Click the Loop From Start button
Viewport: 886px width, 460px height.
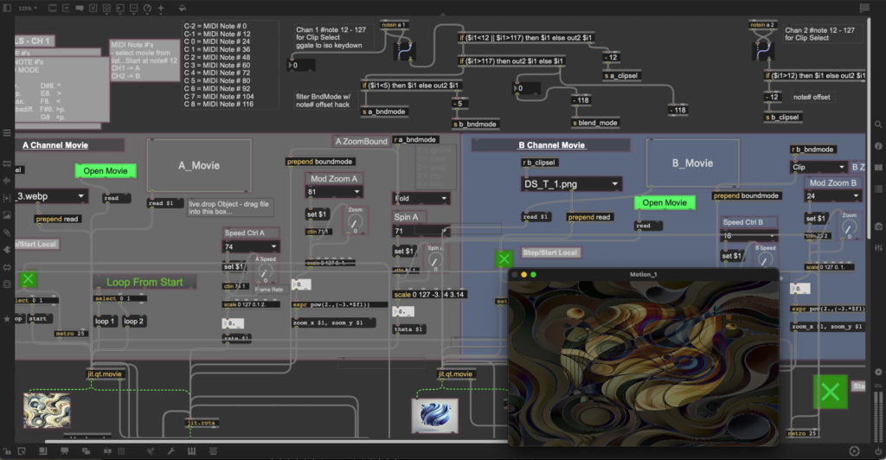click(x=144, y=282)
